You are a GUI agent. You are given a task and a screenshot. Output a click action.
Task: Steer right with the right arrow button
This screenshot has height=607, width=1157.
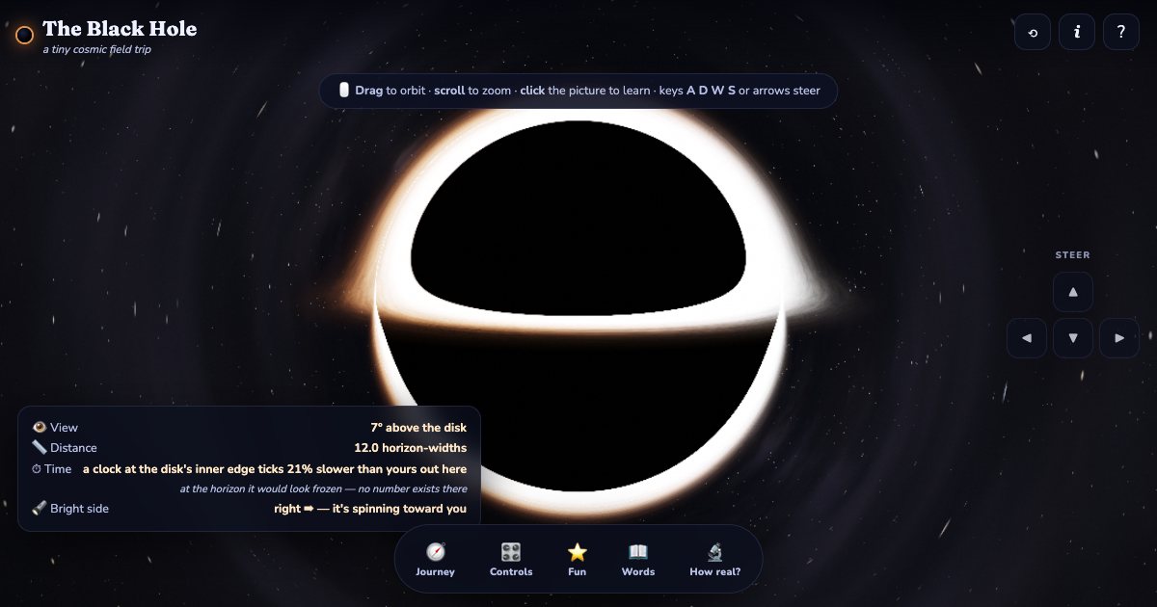[x=1119, y=338]
